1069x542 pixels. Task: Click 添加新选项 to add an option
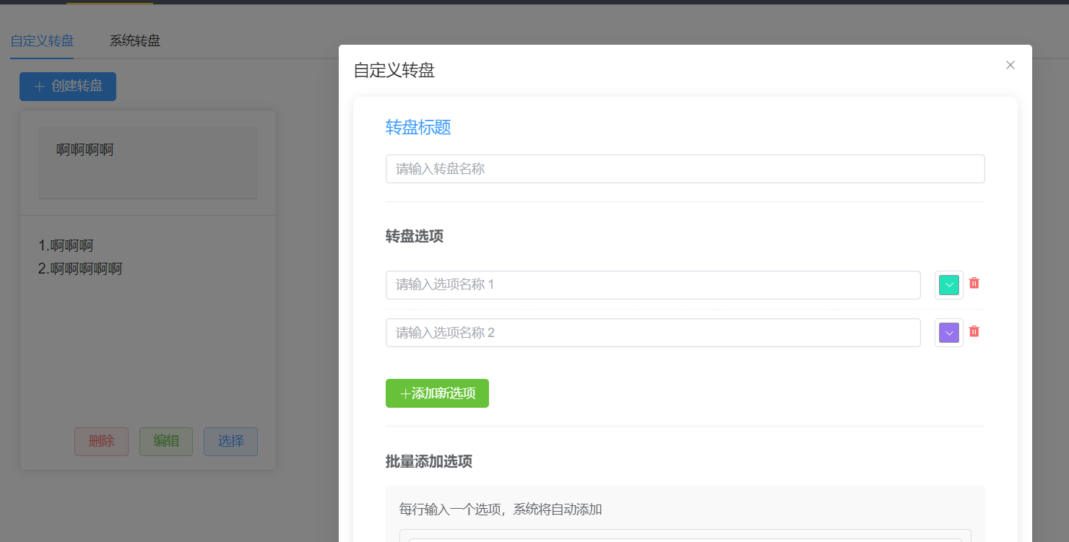point(437,393)
